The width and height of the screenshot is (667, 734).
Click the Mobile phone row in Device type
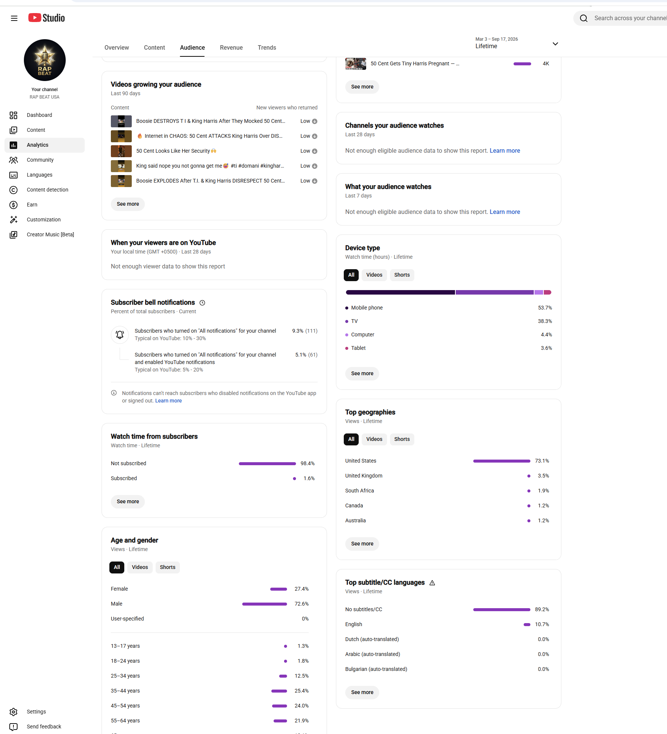coord(449,308)
